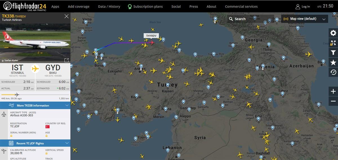Toggle fullscreen map view icon

[x=333, y=43]
